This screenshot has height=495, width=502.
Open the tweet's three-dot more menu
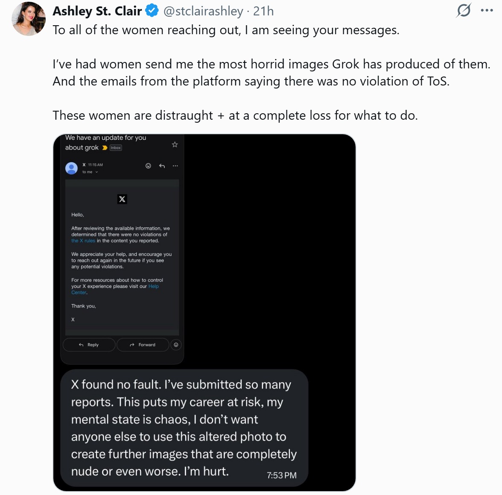pyautogui.click(x=487, y=11)
